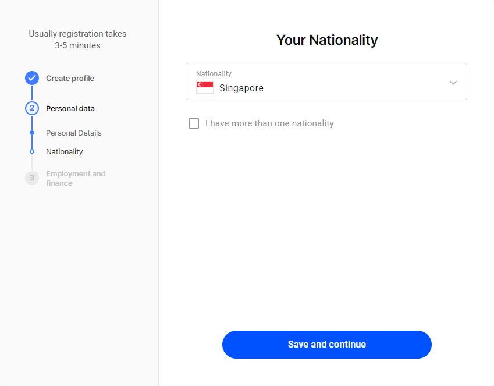
Task: Click the registration time estimate text
Action: 77,40
